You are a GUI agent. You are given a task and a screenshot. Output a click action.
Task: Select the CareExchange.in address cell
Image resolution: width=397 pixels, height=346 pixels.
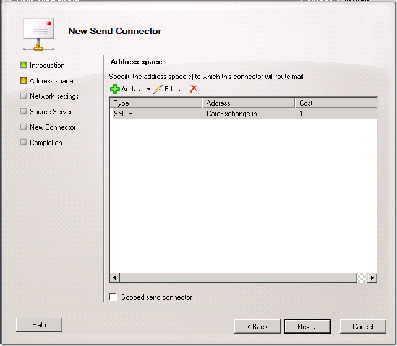point(232,114)
